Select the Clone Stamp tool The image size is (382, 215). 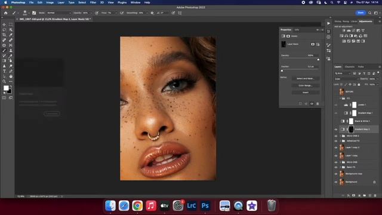(11, 50)
